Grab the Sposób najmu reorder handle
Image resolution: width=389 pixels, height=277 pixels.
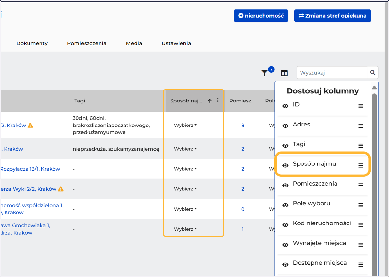[360, 165]
